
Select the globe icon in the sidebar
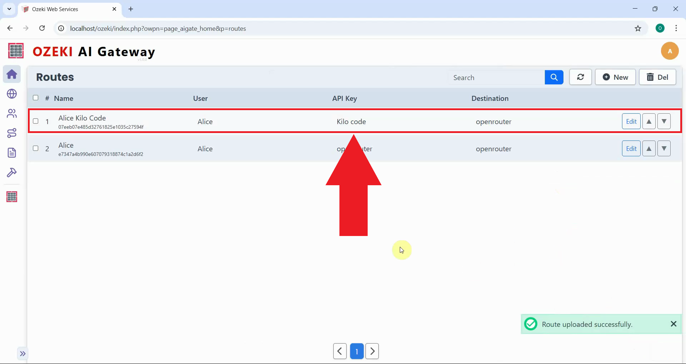(x=12, y=94)
